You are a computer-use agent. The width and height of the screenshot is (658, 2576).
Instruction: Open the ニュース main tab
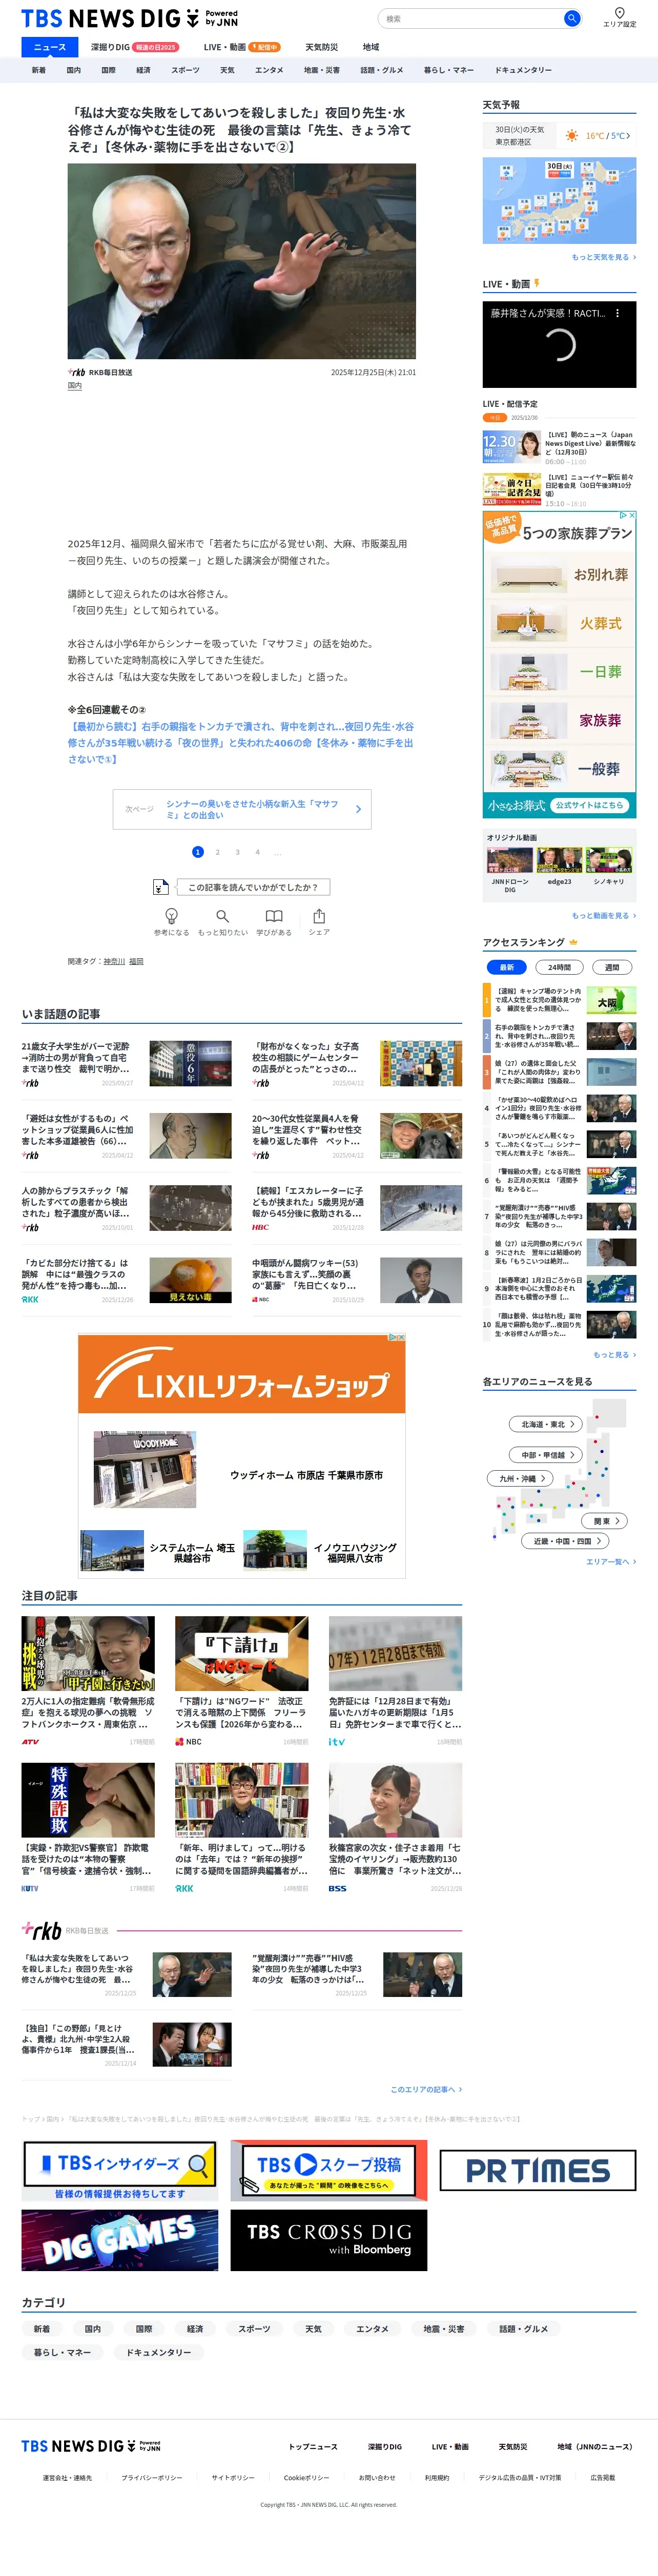pyautogui.click(x=49, y=47)
